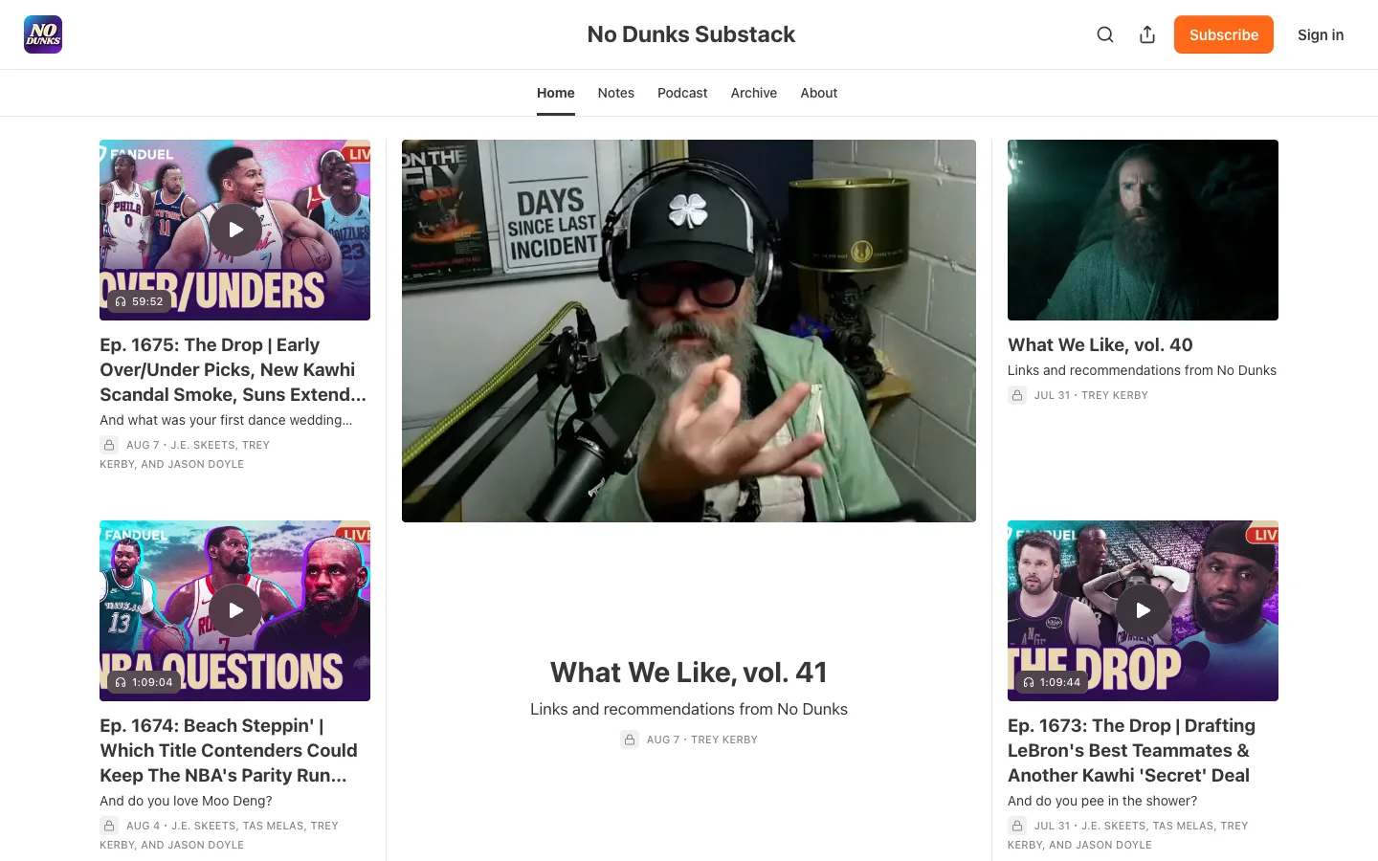Open the No Dunks Substack title link
The width and height of the screenshot is (1378, 861).
[691, 34]
